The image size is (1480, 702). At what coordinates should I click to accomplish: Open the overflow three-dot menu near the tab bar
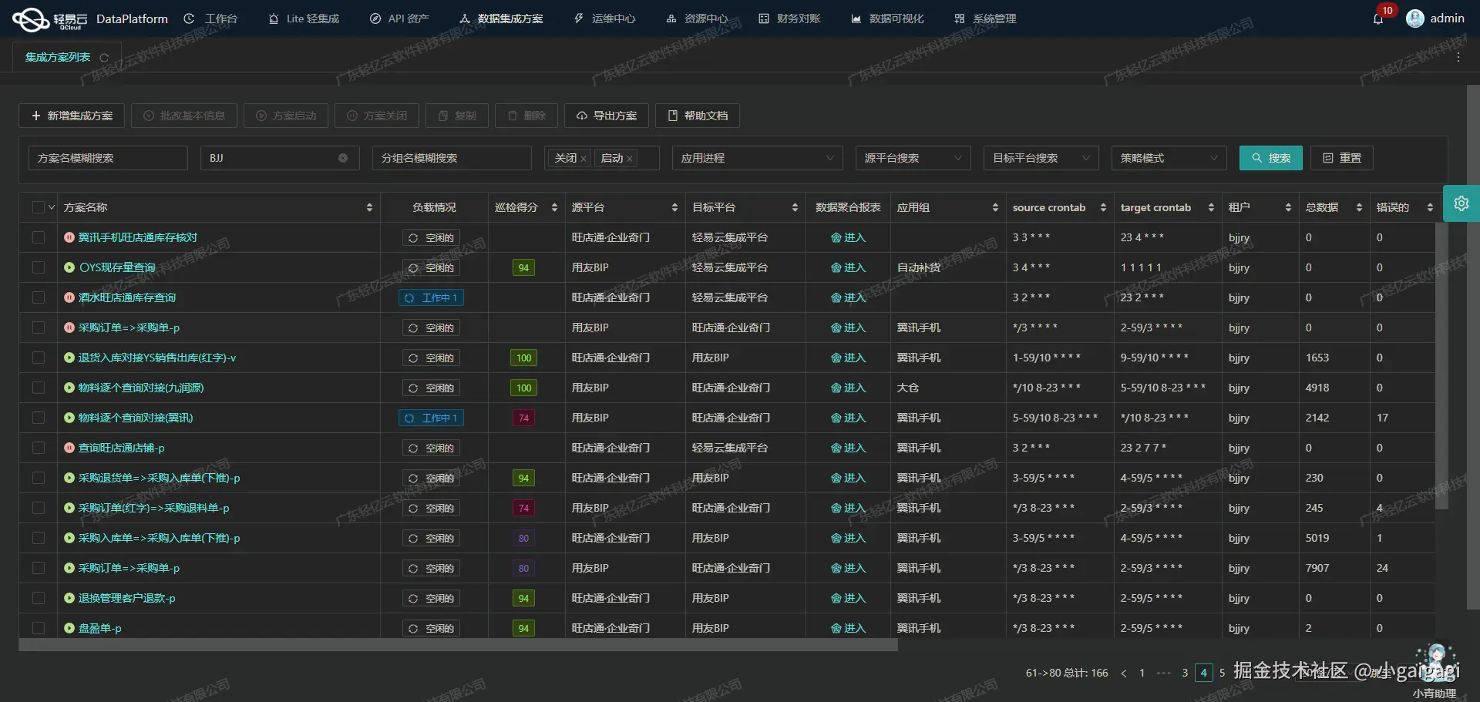point(1458,56)
